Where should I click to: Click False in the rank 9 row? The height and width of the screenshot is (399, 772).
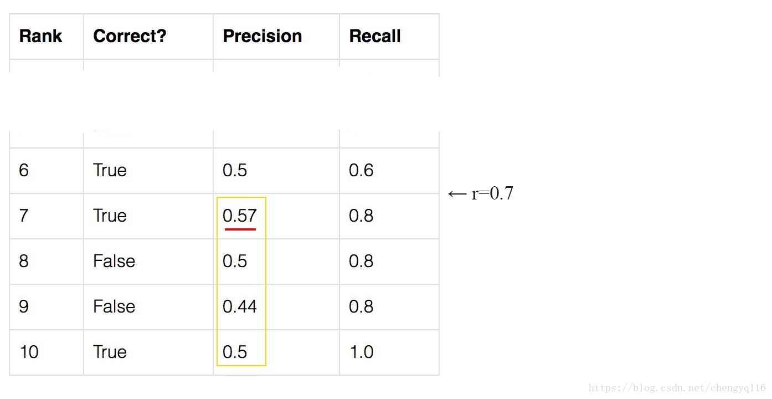(114, 306)
